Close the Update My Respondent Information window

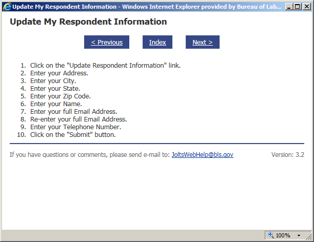306,7
